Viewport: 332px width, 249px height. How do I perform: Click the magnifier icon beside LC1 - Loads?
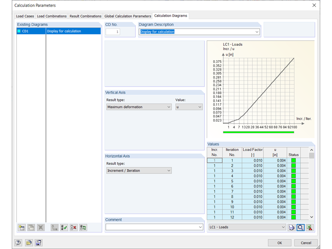301,228
